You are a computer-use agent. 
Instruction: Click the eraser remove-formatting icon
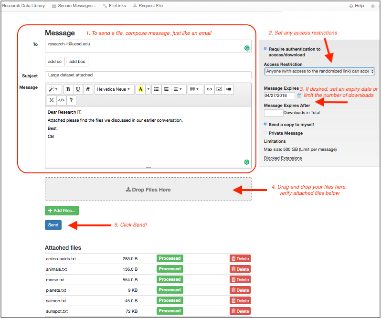click(x=88, y=89)
